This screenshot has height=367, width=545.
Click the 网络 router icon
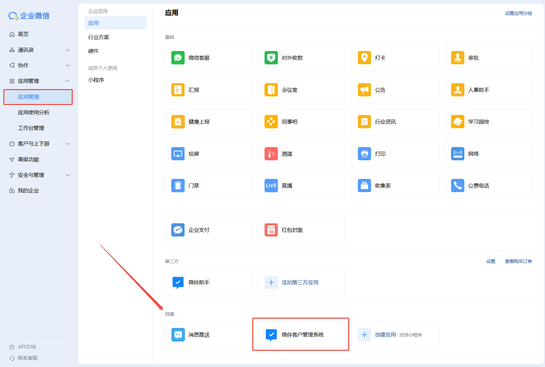tap(458, 154)
